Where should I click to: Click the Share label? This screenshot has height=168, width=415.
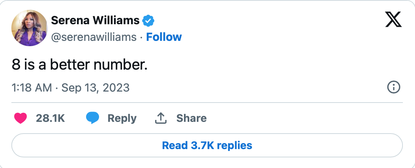pos(191,118)
